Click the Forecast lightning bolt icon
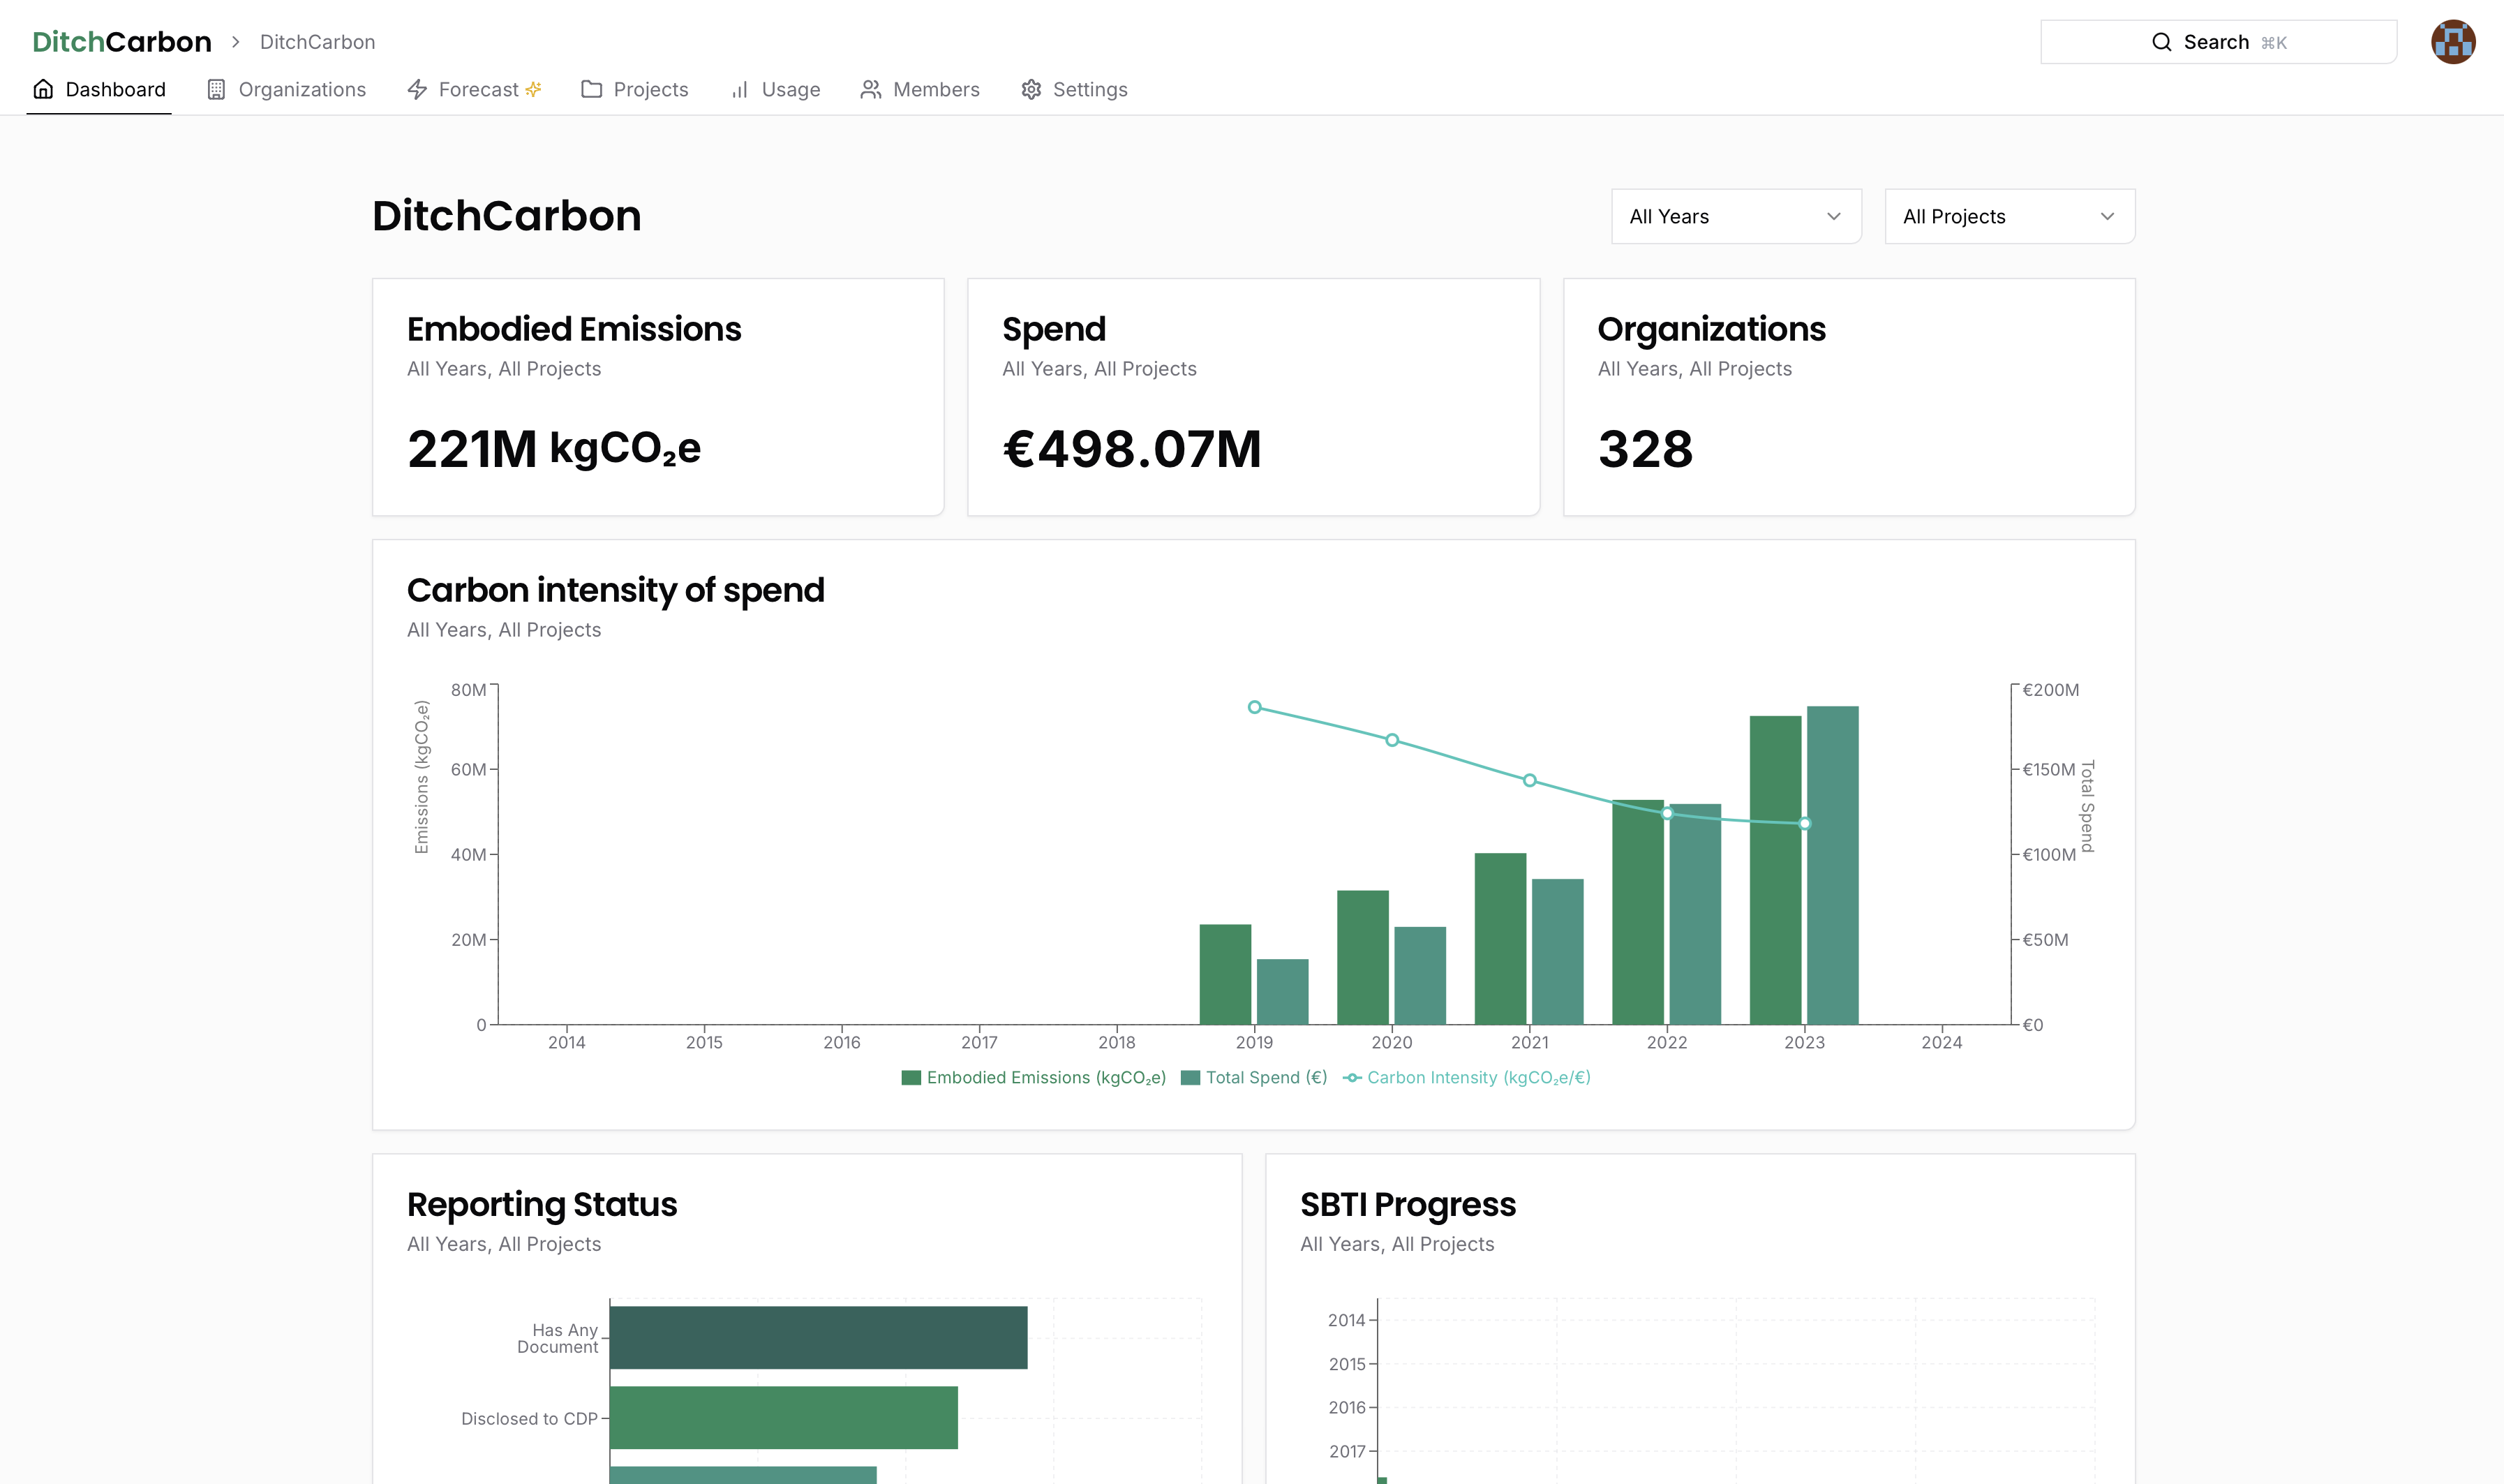The height and width of the screenshot is (1484, 2504). 417,89
